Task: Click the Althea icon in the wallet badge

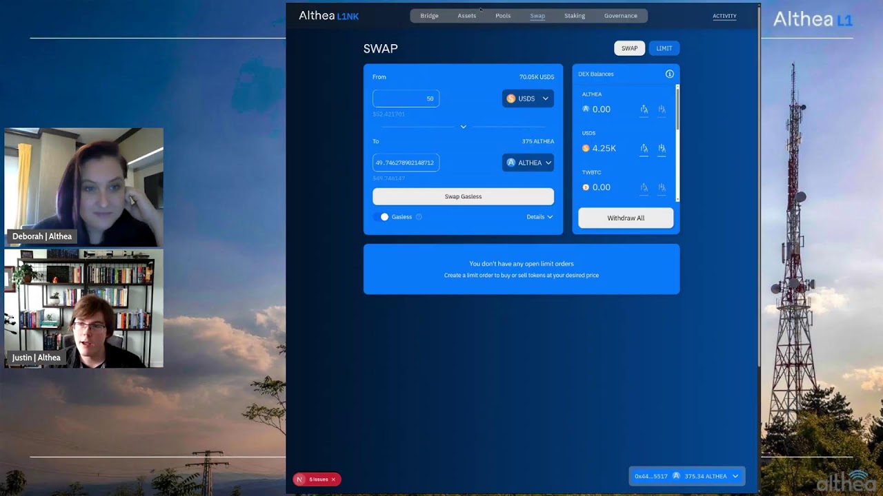Action: (x=676, y=476)
